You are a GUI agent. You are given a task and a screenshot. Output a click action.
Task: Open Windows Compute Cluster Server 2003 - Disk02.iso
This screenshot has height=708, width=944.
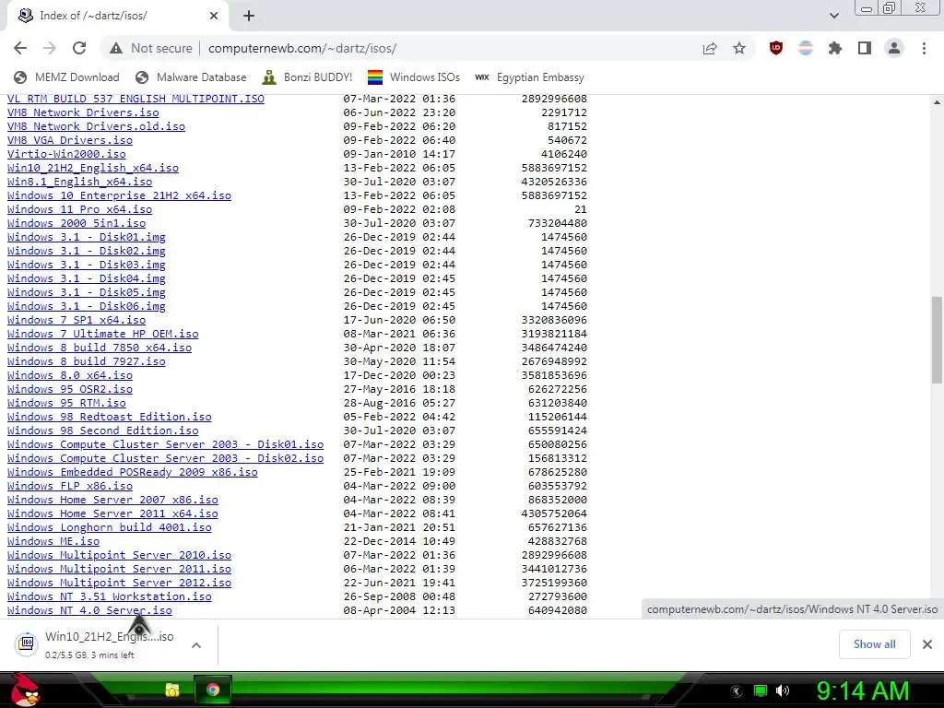(x=166, y=459)
